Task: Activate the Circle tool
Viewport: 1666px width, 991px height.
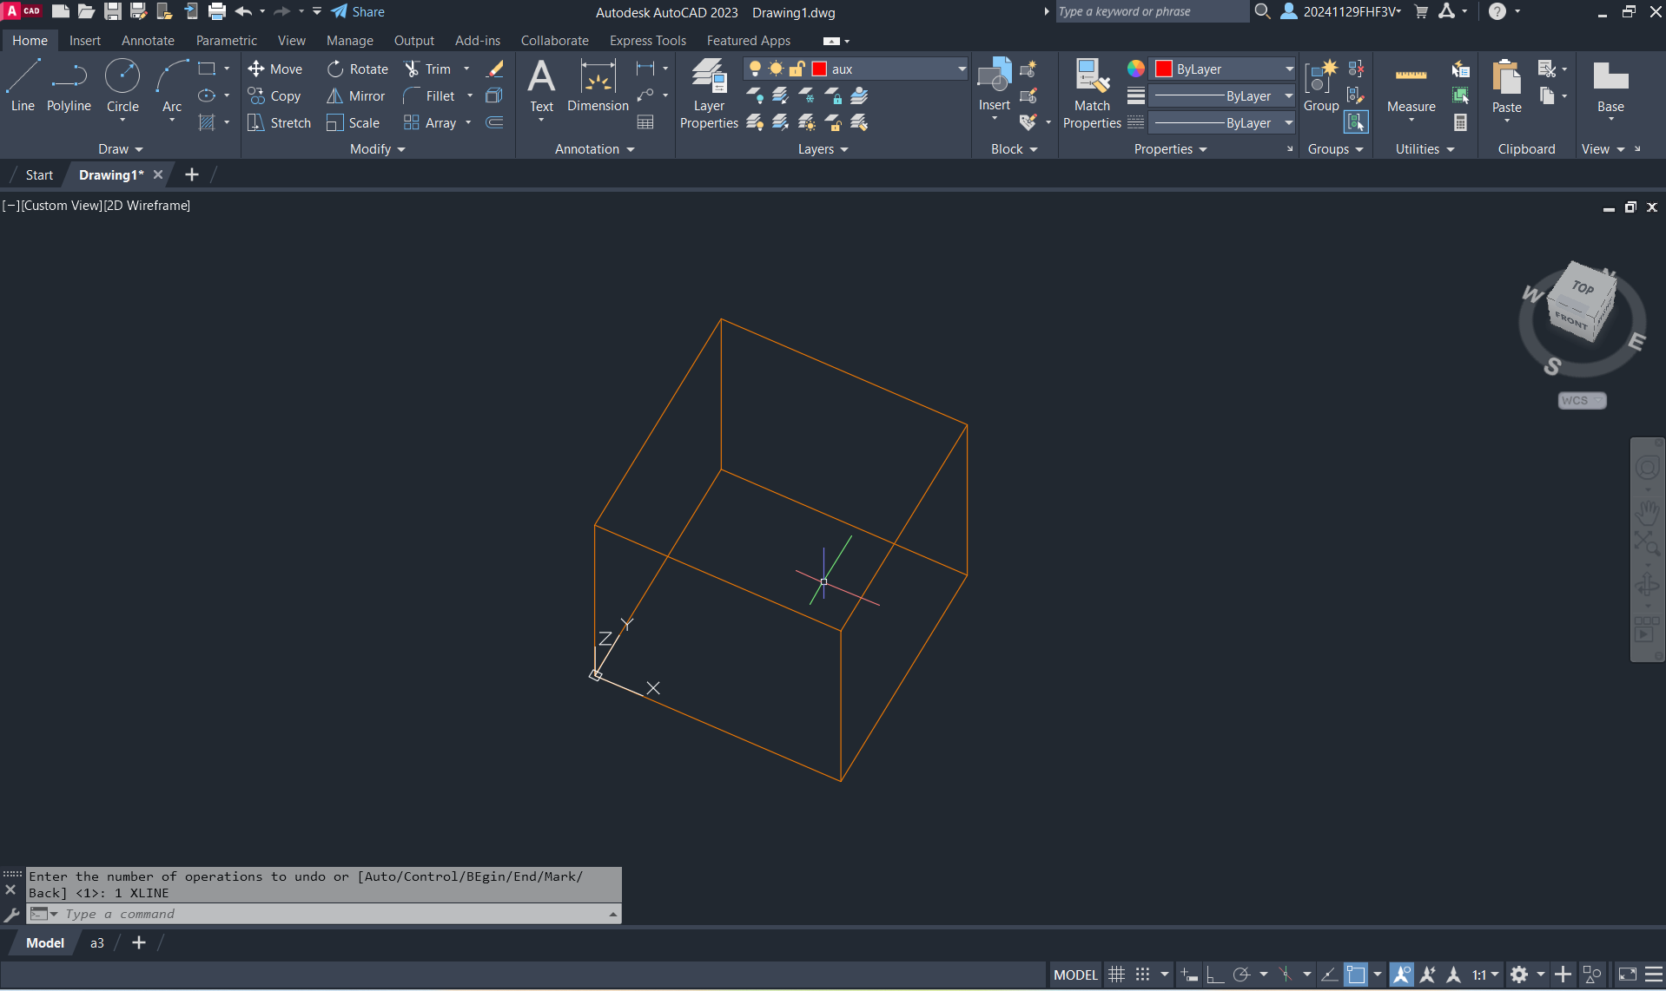Action: (122, 85)
